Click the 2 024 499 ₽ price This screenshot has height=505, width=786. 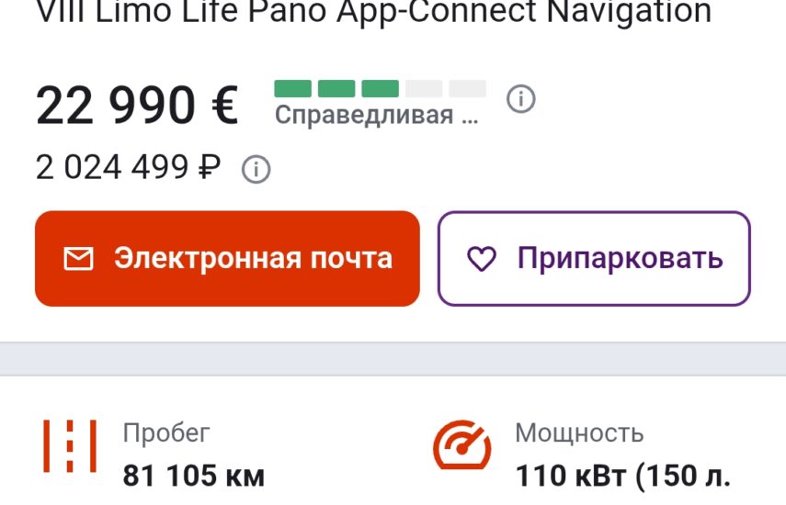click(129, 167)
